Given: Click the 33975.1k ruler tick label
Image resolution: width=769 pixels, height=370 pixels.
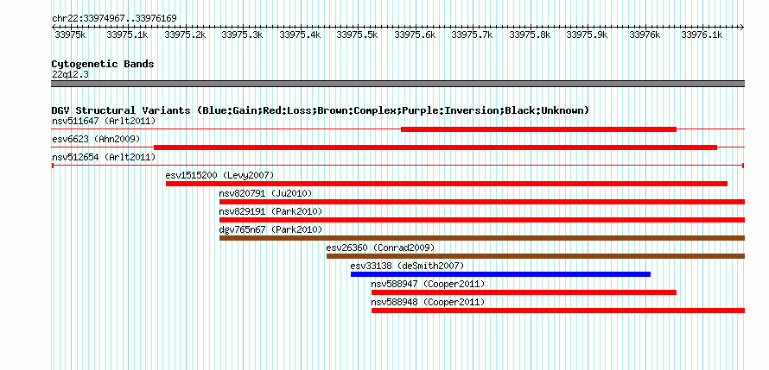Looking at the screenshot, I should pyautogui.click(x=128, y=35).
